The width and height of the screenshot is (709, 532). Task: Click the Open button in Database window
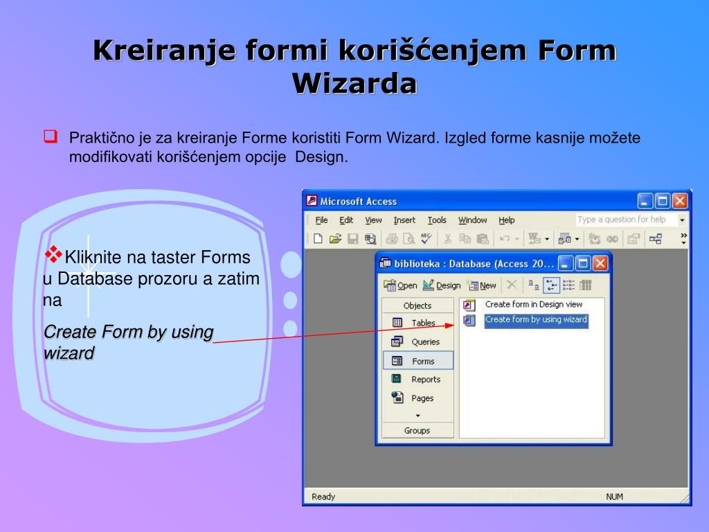[400, 285]
